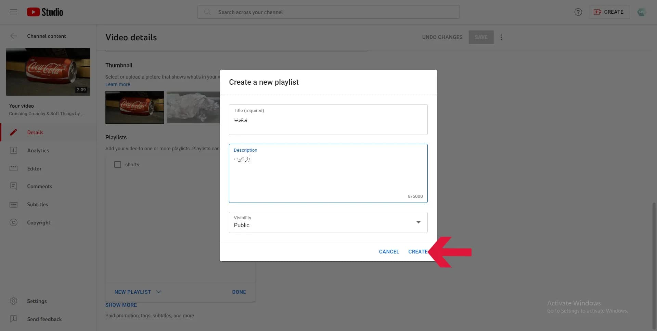Check the shorts playlist checkbox
The width and height of the screenshot is (657, 331).
point(118,165)
